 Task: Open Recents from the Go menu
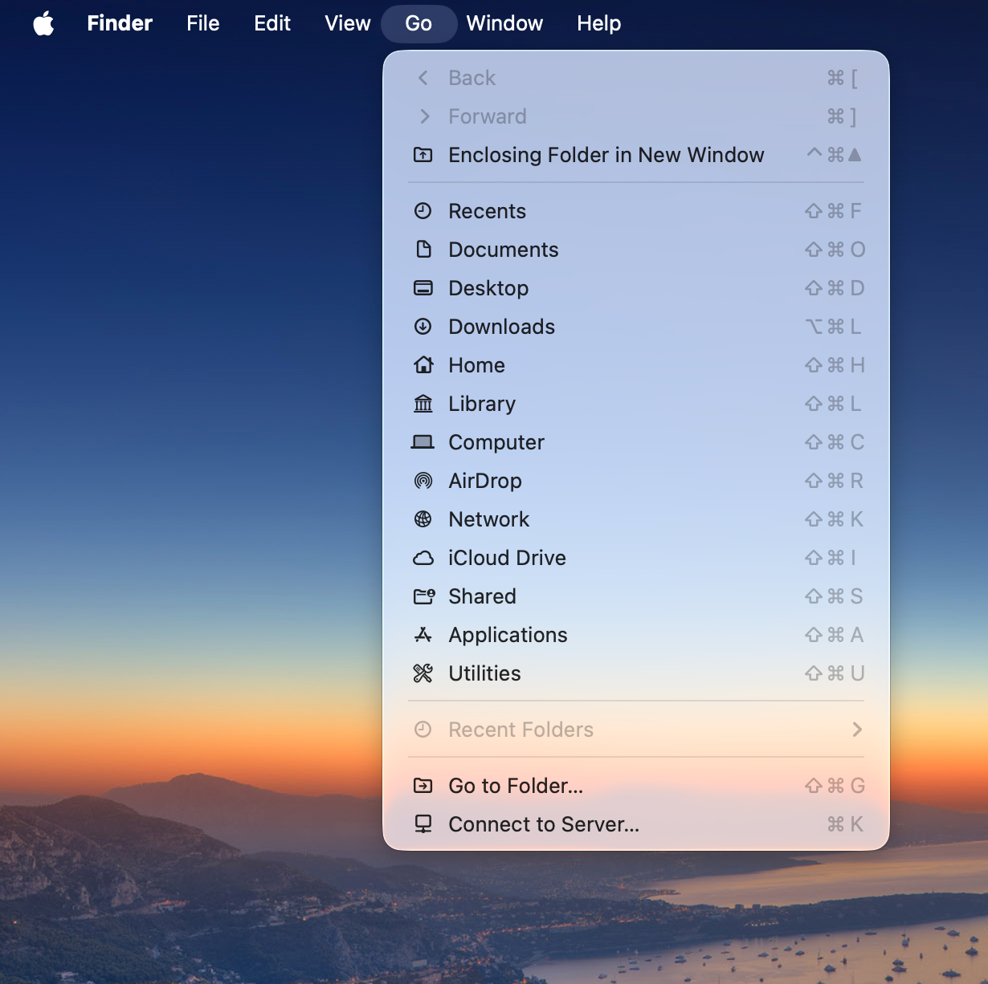[487, 211]
